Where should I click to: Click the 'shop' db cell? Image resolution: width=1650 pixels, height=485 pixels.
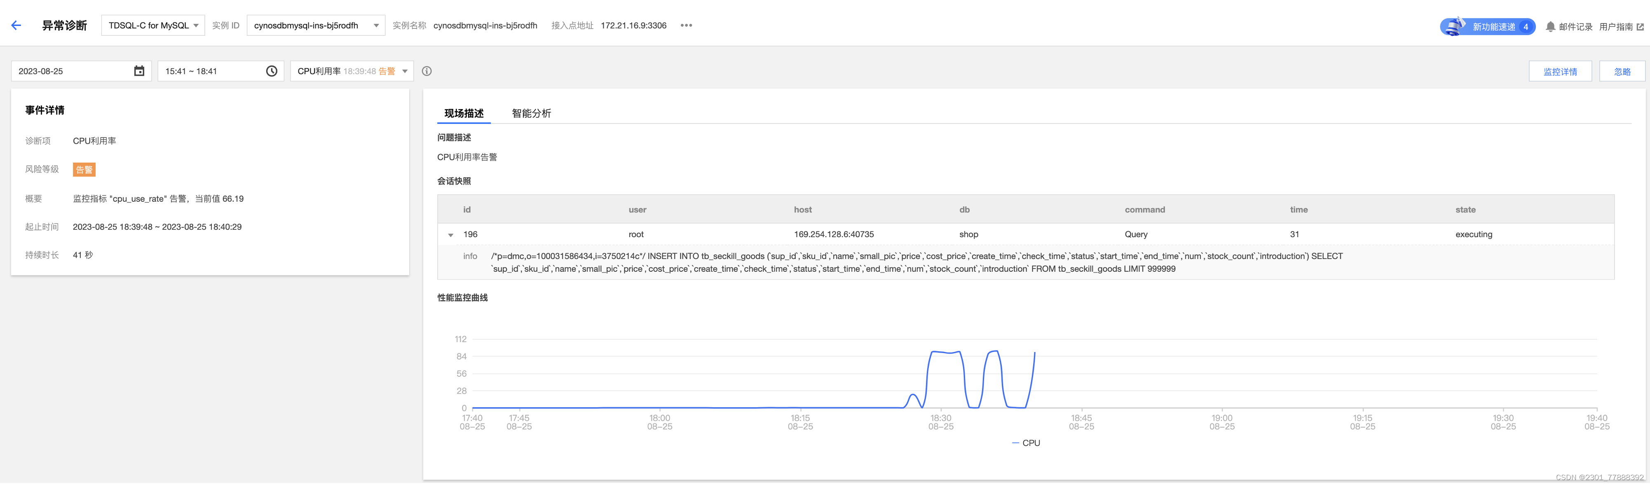pyautogui.click(x=968, y=234)
